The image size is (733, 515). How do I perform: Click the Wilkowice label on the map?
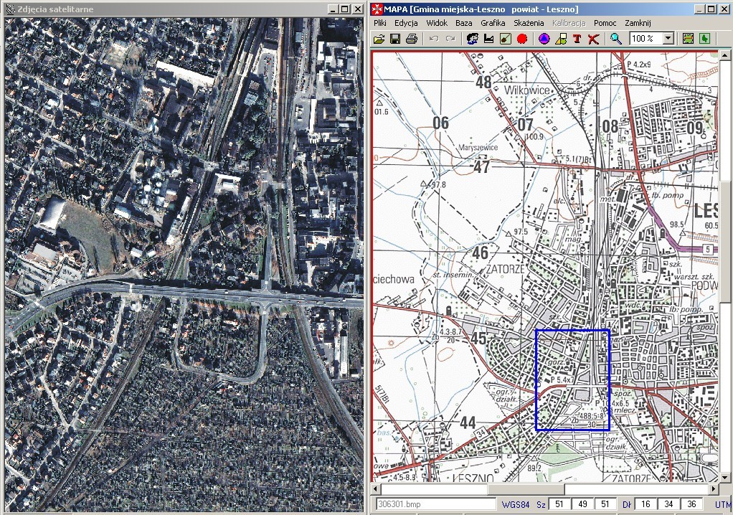[x=526, y=90]
